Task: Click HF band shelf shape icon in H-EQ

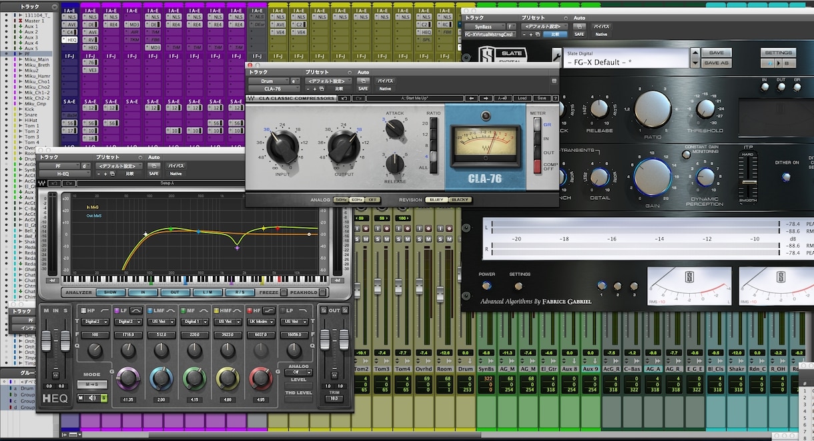Action: (x=270, y=310)
